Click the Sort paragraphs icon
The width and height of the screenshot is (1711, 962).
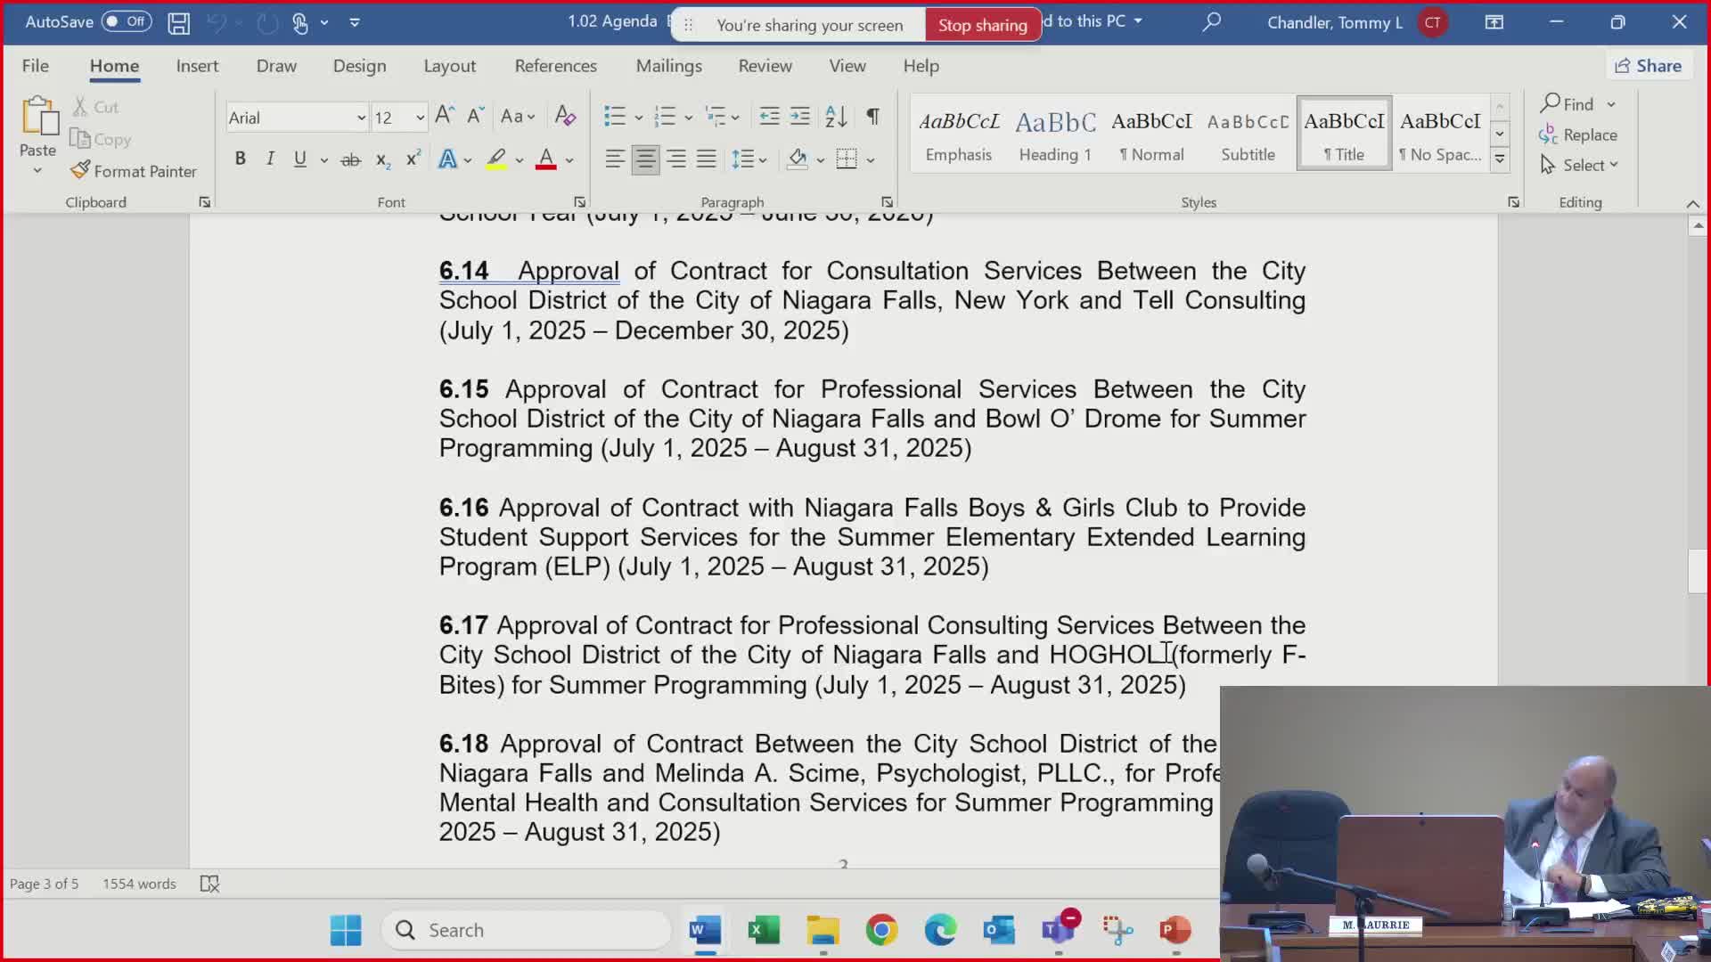836,116
